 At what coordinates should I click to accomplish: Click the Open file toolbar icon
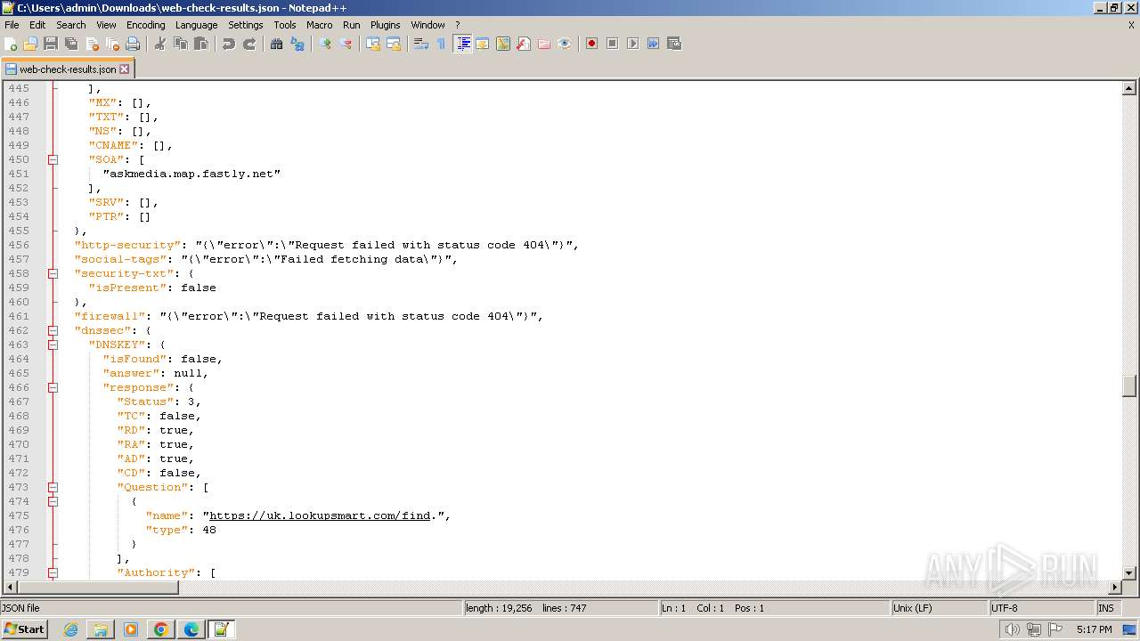pos(30,44)
